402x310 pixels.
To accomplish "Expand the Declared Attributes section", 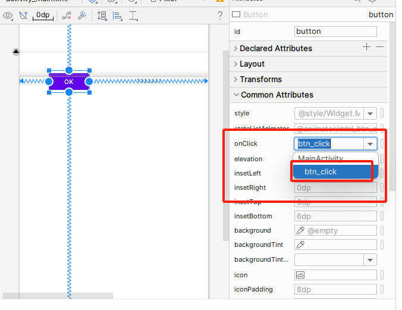I will pos(235,48).
